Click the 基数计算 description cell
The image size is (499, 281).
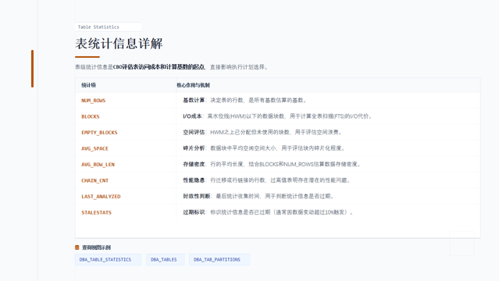click(328, 100)
